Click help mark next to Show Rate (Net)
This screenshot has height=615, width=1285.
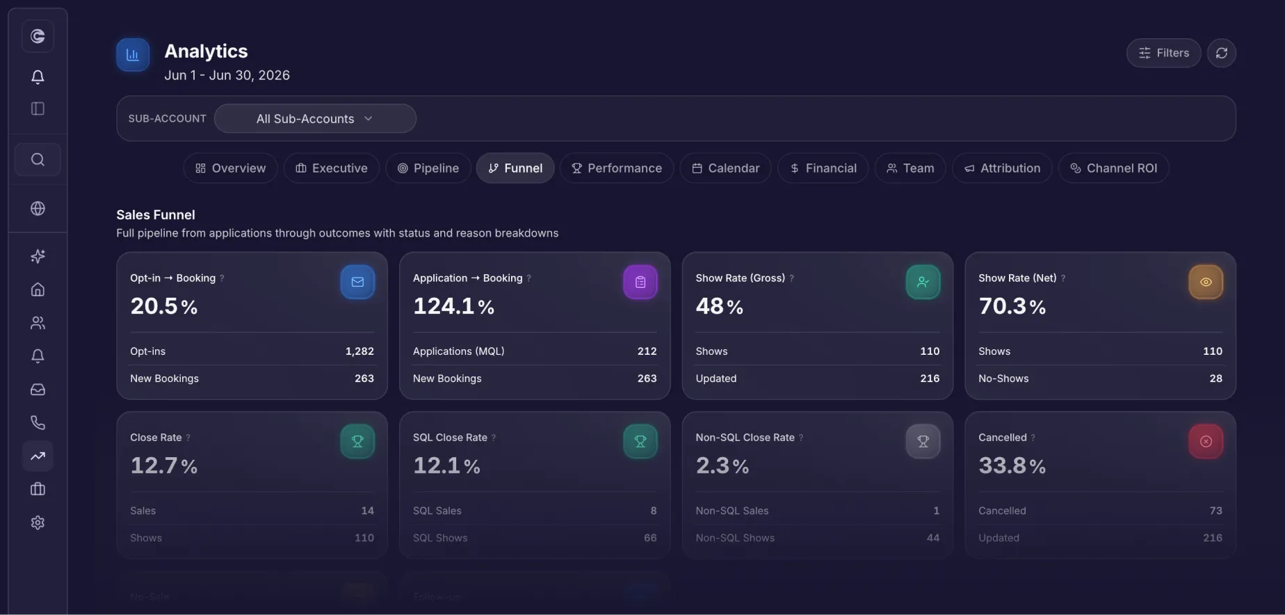point(1062,278)
